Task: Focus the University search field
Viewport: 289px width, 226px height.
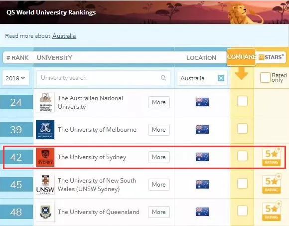Action: (x=103, y=78)
